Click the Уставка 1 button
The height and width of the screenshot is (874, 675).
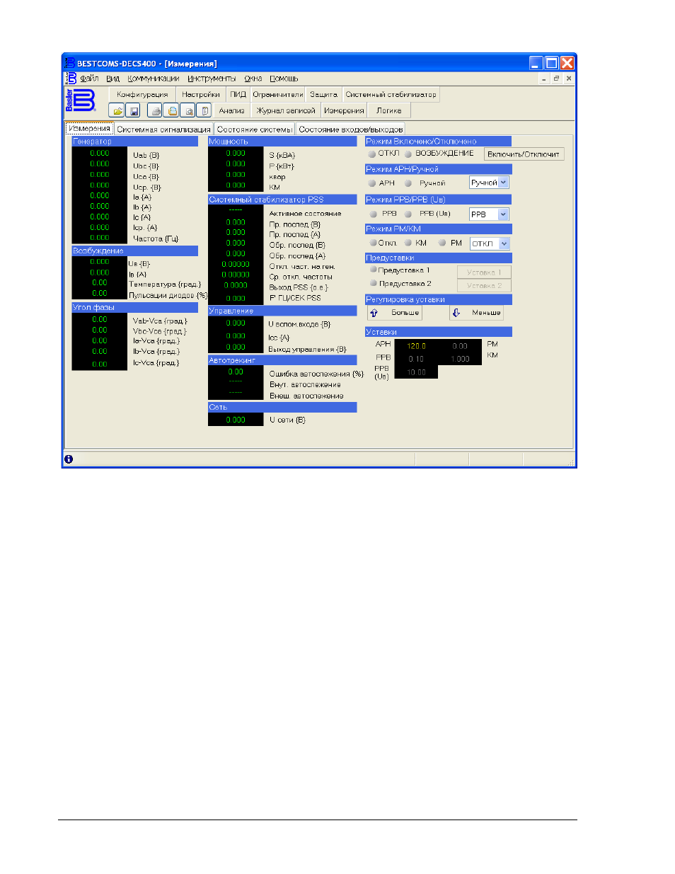484,272
